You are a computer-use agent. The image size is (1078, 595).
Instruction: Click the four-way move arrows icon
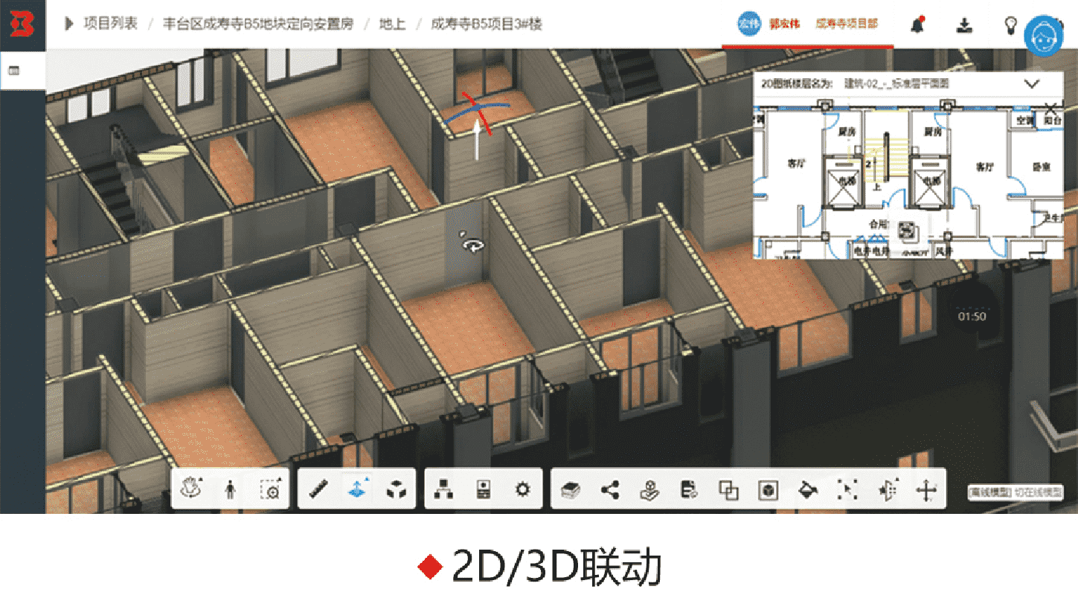coord(925,489)
